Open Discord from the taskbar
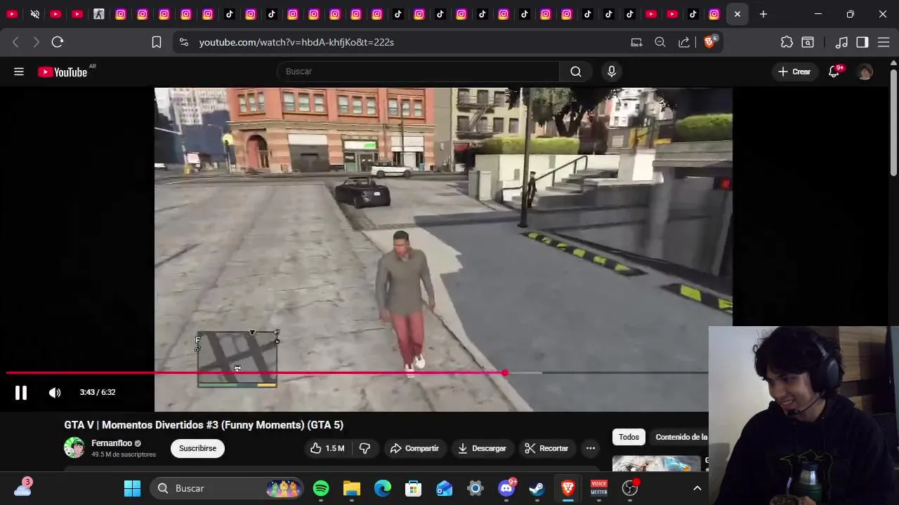The image size is (899, 505). click(506, 488)
